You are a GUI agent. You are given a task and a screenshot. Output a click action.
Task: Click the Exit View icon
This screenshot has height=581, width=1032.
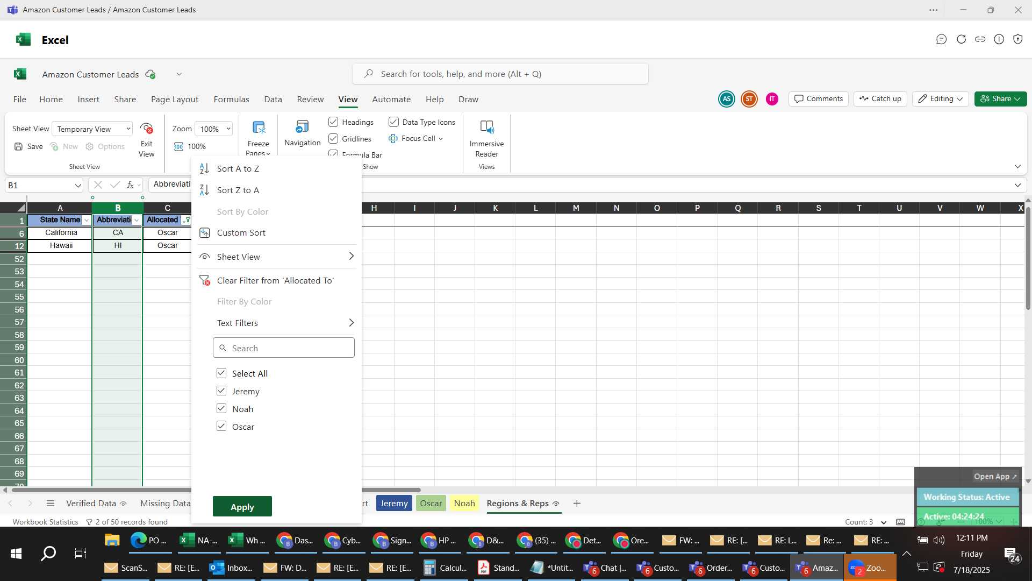pos(146,129)
